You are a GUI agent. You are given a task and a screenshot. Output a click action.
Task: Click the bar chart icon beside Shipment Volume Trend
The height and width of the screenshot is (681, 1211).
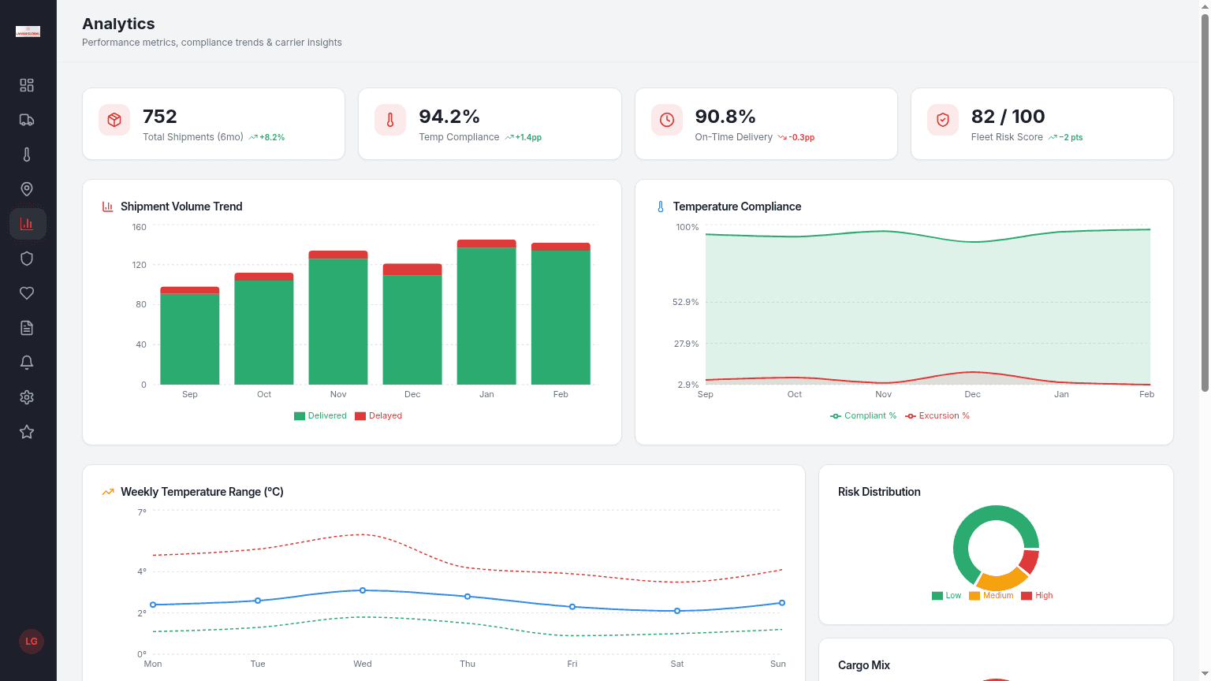click(108, 207)
